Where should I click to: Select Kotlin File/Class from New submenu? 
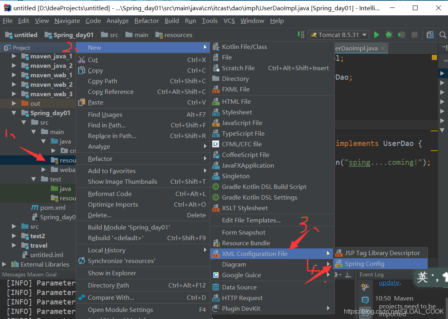[x=272, y=47]
